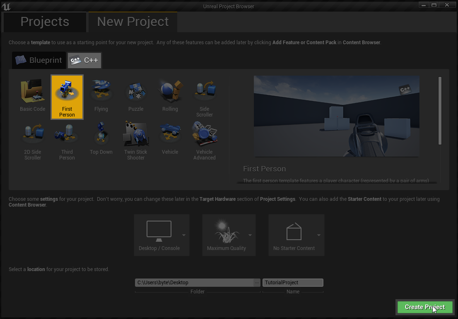Select the Basic Code template icon
The height and width of the screenshot is (319, 458).
click(x=32, y=90)
